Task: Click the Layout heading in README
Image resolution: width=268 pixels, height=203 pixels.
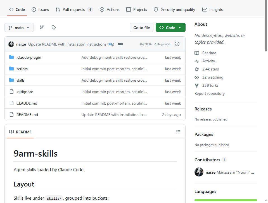Action: pos(24,184)
